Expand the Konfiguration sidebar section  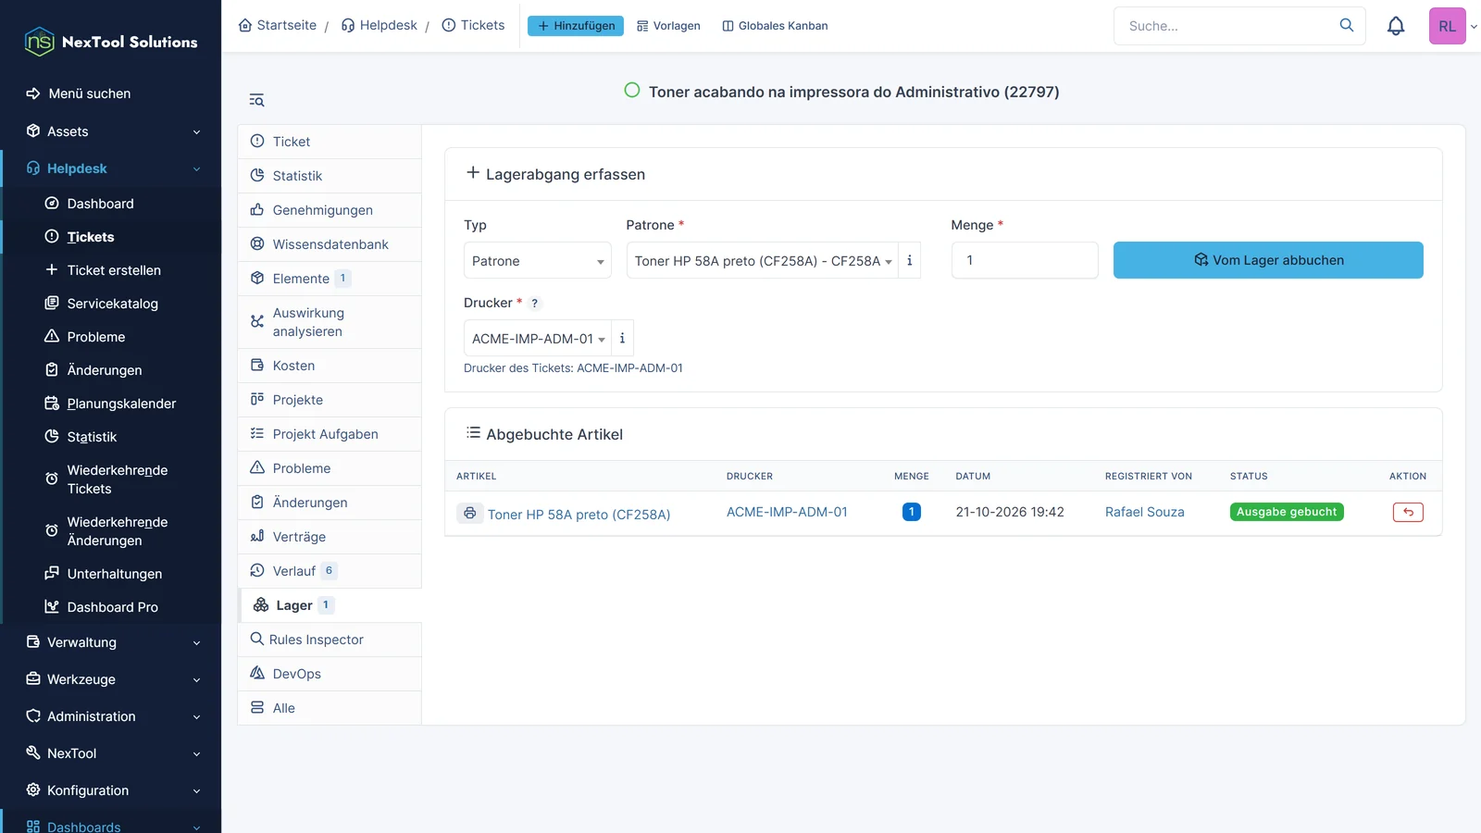tap(111, 790)
